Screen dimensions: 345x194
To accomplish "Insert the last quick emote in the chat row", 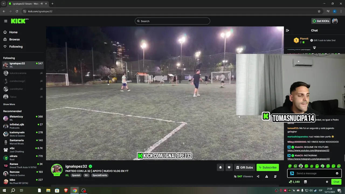I will [x=339, y=166].
